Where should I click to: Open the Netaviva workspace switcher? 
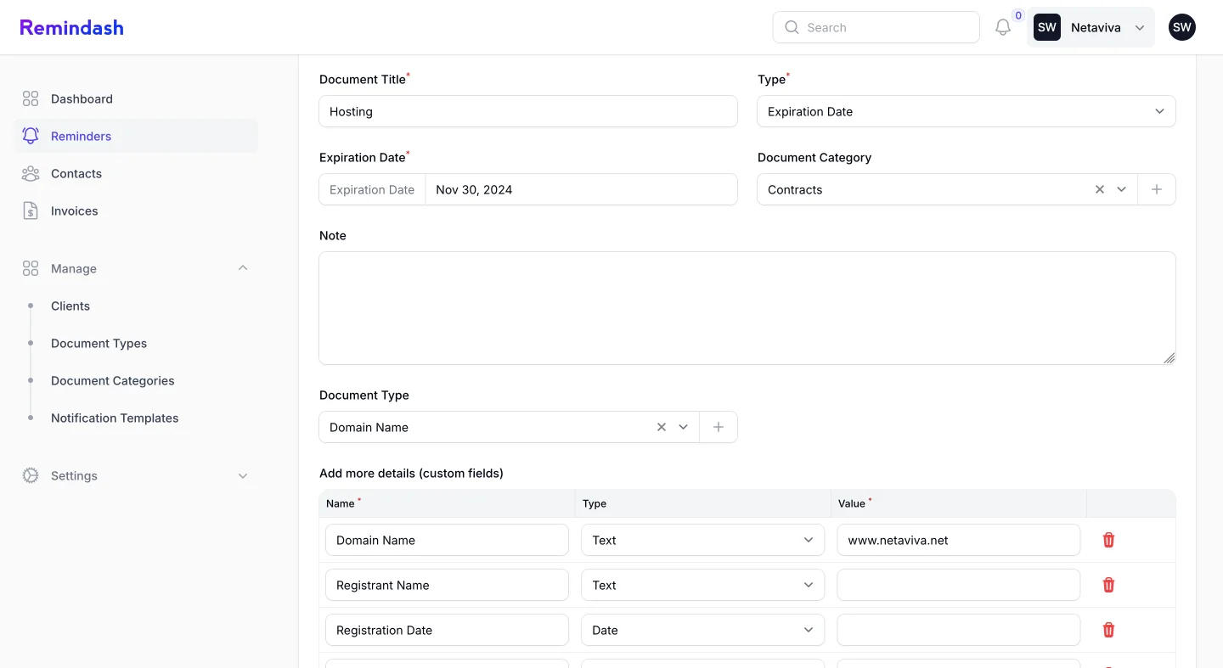[x=1091, y=27]
